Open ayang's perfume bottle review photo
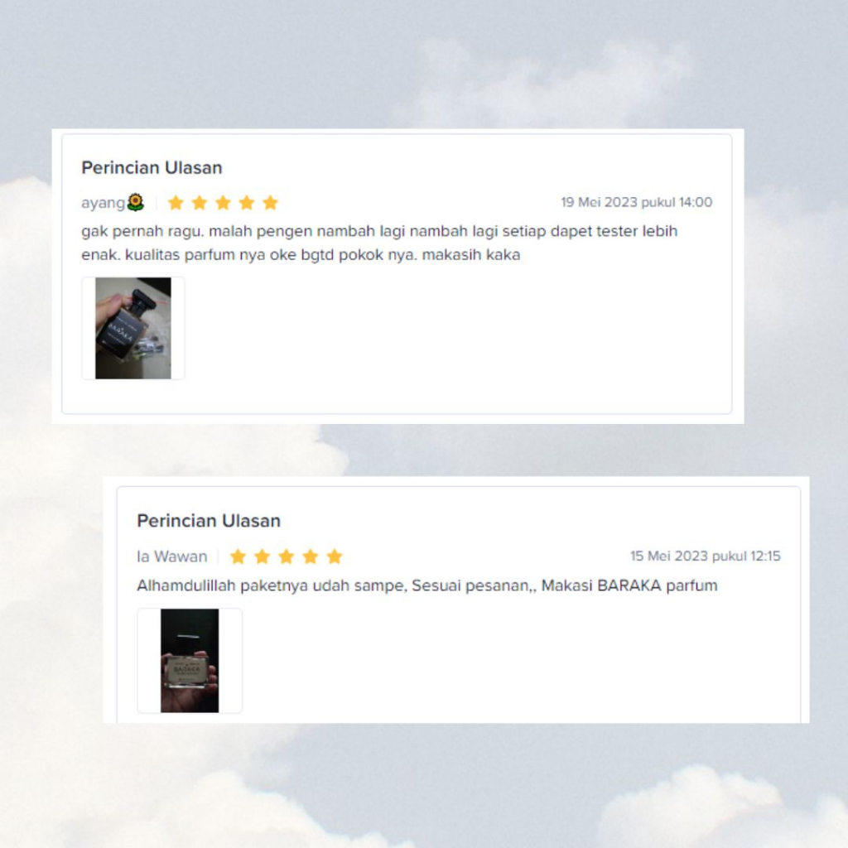848x848 pixels. [x=133, y=328]
